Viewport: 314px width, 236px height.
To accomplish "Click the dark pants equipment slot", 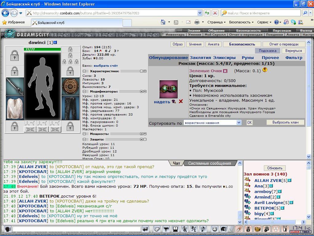I will [x=70, y=108].
